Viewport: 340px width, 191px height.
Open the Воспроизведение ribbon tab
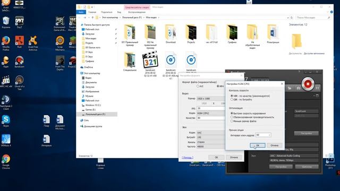point(137,12)
